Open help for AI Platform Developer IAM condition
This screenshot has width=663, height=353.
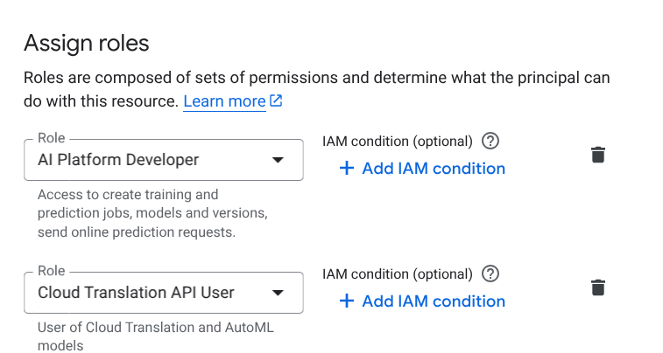point(490,141)
